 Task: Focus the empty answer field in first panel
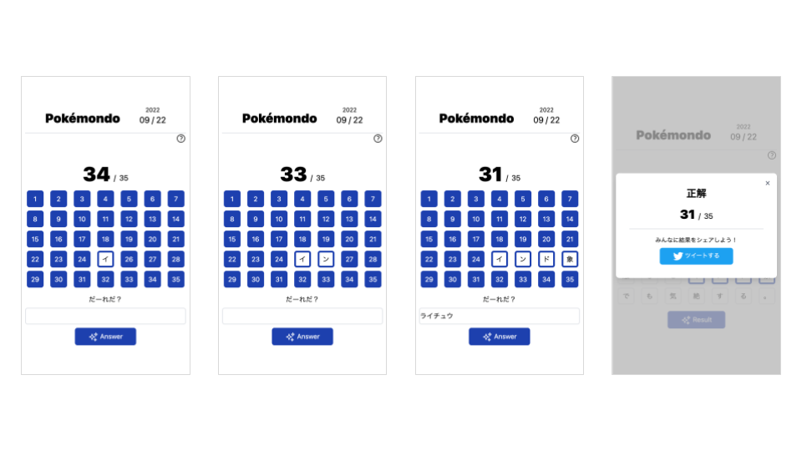[105, 316]
